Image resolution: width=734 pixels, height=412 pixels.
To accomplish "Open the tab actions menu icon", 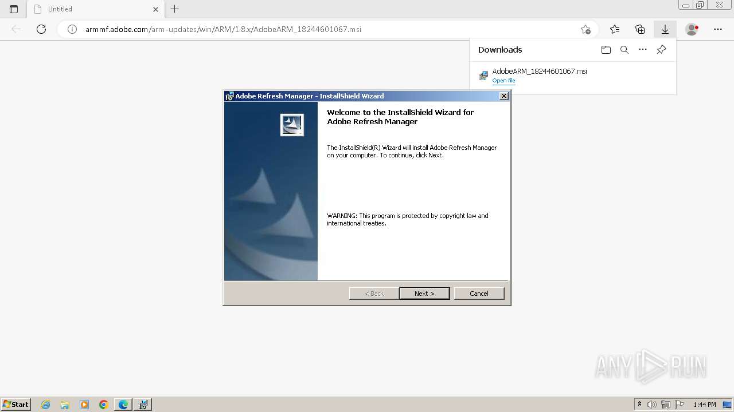I will 14,9.
